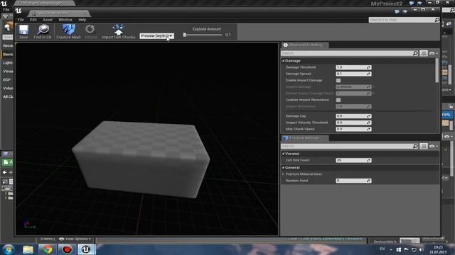Toggle Enable Impact Damage checkbox
Viewport: 455px width, 255px height.
click(x=338, y=80)
